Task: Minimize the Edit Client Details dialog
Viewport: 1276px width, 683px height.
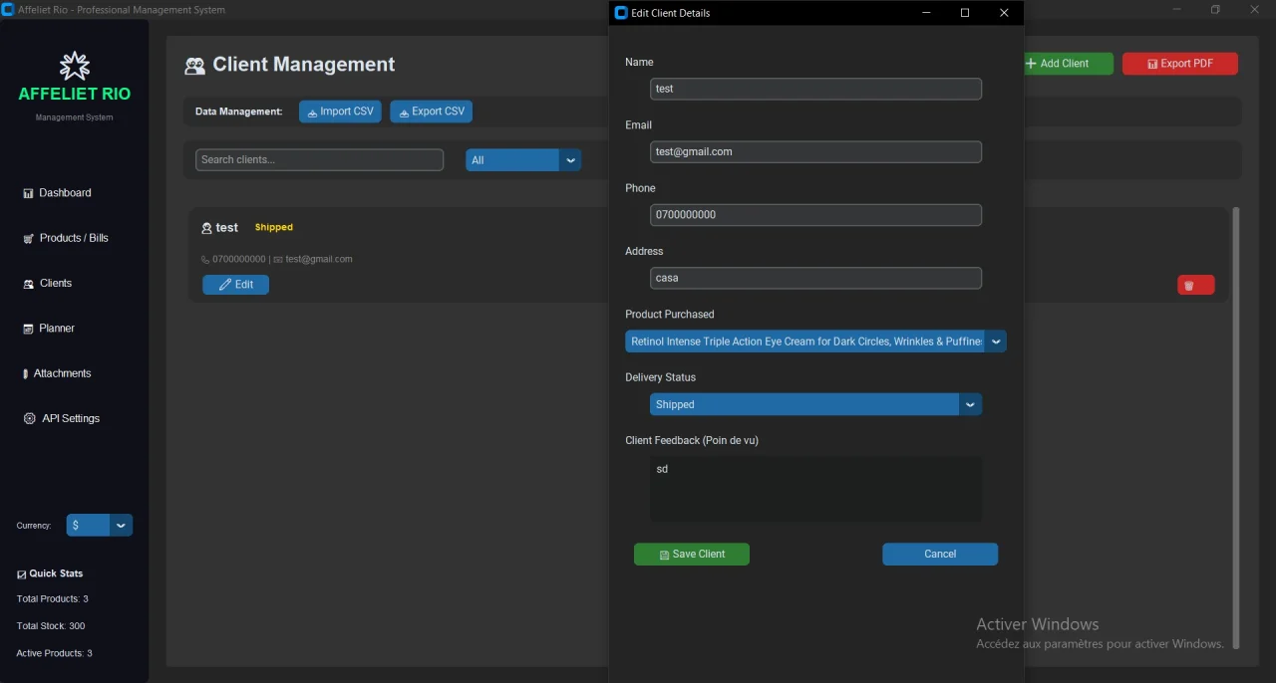Action: pyautogui.click(x=926, y=13)
